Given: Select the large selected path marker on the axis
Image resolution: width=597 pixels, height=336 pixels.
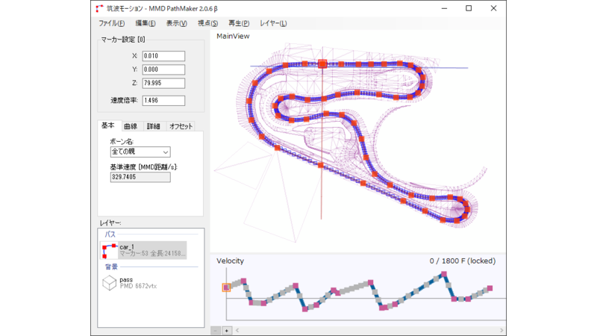Looking at the screenshot, I should click(x=322, y=63).
